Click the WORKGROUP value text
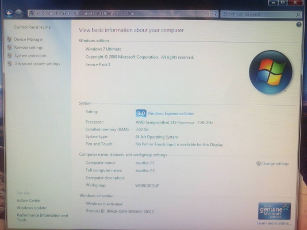 tap(147, 186)
